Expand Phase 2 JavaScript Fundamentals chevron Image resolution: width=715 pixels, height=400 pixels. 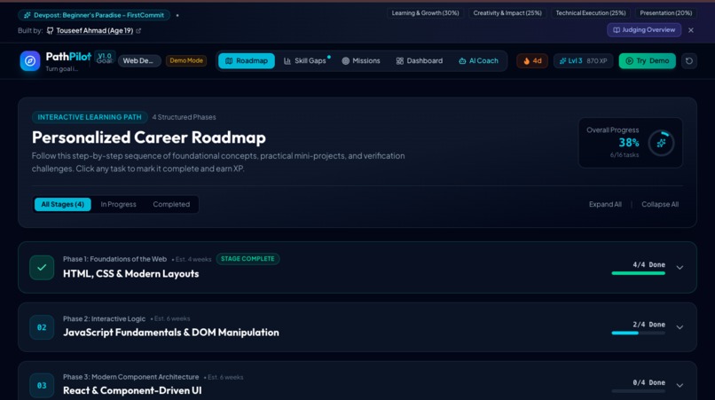pyautogui.click(x=680, y=327)
